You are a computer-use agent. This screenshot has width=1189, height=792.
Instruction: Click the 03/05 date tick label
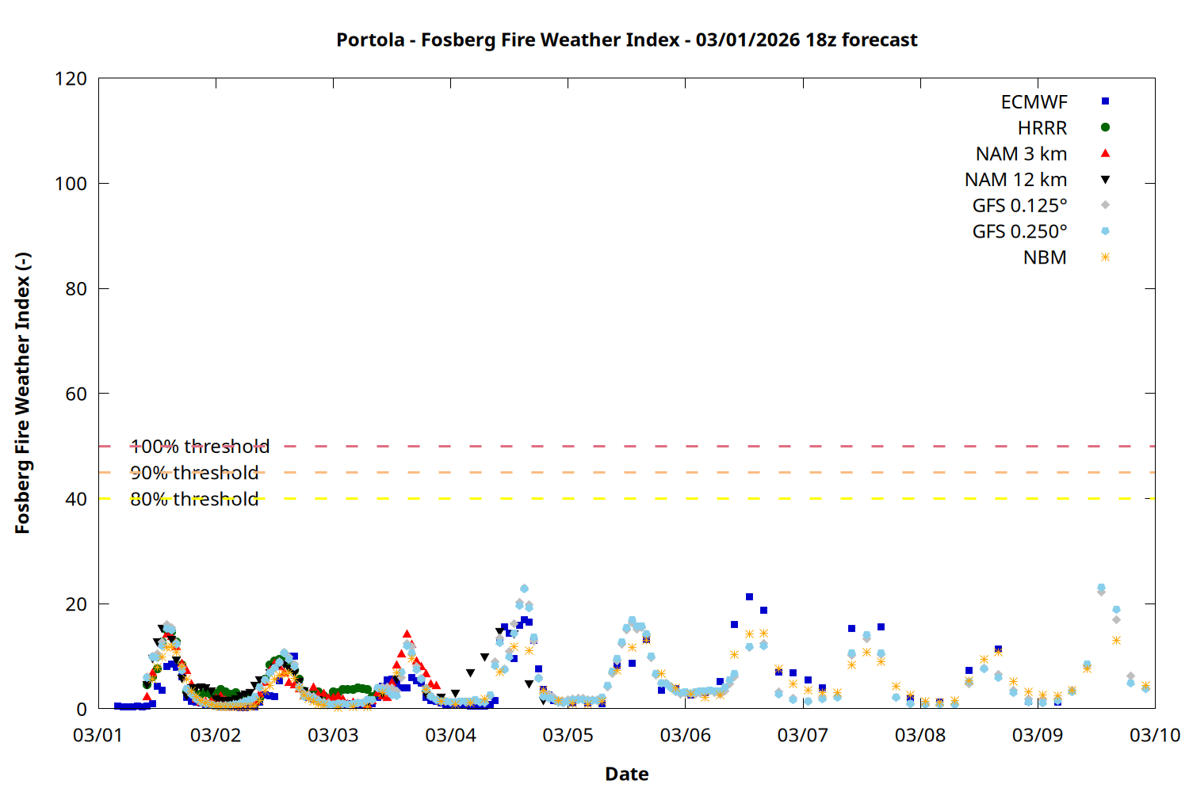(568, 735)
